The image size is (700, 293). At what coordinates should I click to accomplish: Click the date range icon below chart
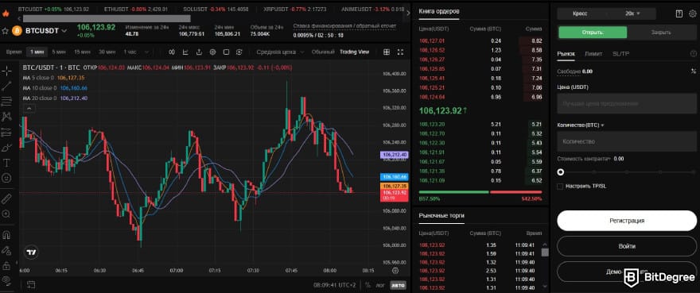point(31,284)
